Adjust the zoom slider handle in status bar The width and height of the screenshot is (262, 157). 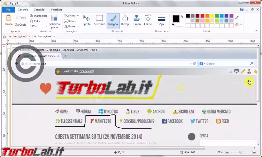tap(241, 152)
